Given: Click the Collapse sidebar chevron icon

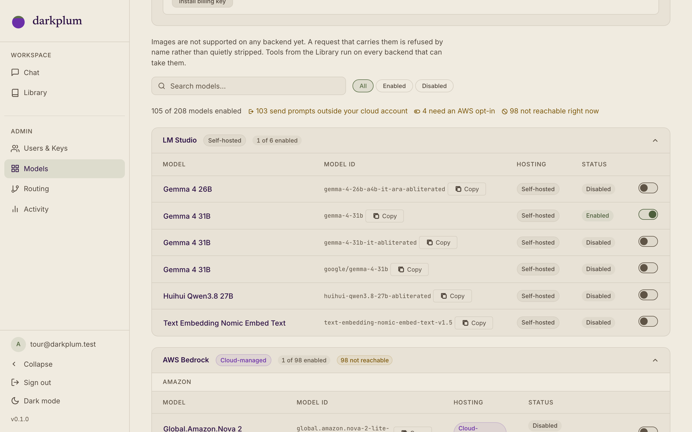Looking at the screenshot, I should 14,364.
